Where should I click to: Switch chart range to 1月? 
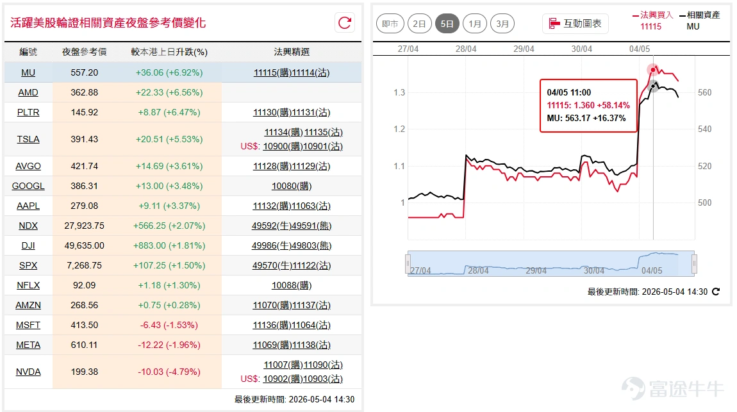[x=475, y=24]
